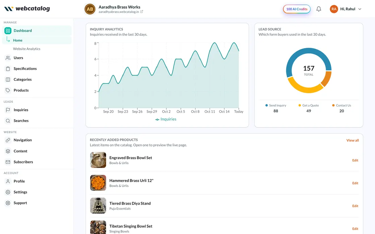Image resolution: width=375 pixels, height=234 pixels.
Task: Open aaradhyabrass.webcatalog.in link
Action: [x=119, y=12]
